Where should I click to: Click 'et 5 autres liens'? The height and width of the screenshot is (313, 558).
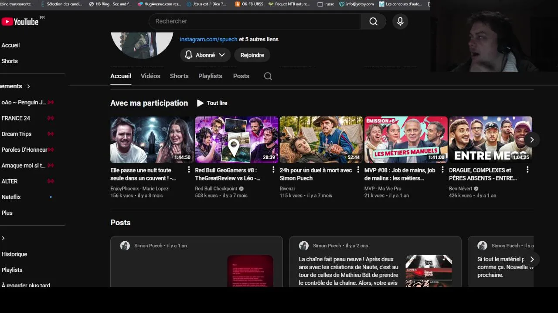(259, 39)
